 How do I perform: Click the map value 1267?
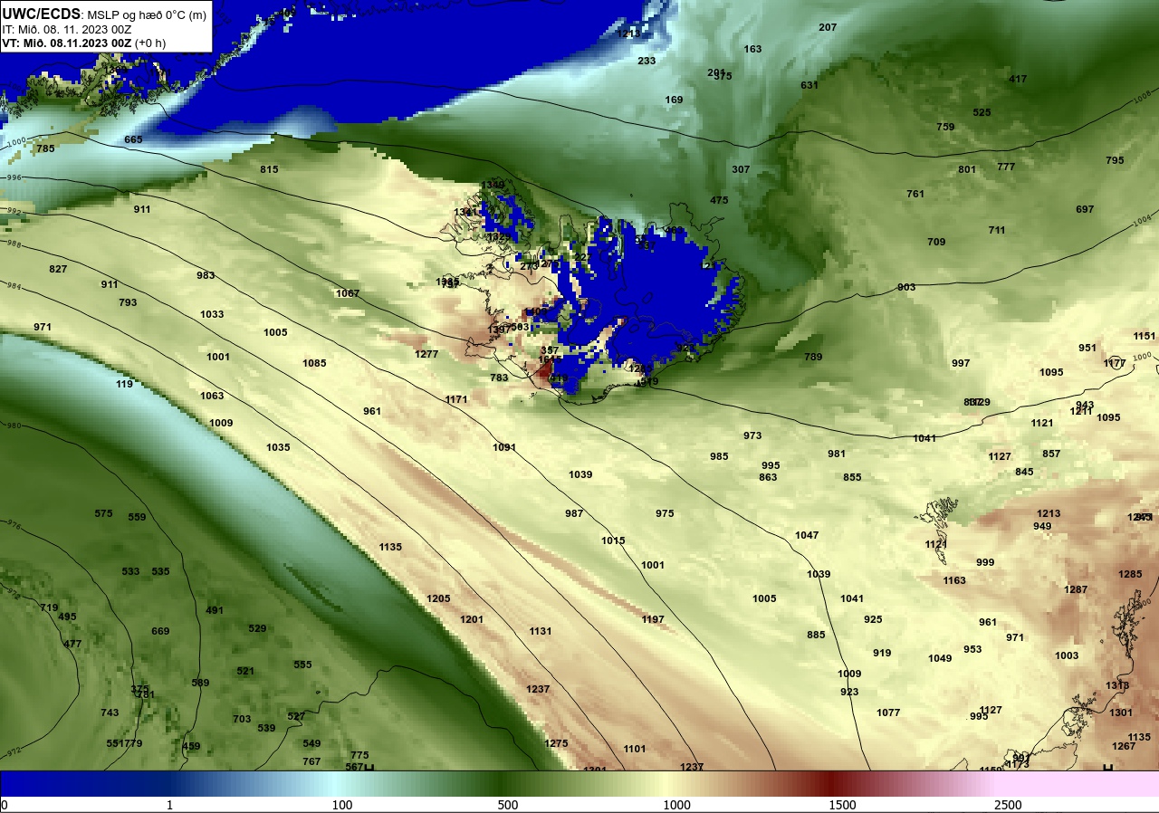point(1124,746)
